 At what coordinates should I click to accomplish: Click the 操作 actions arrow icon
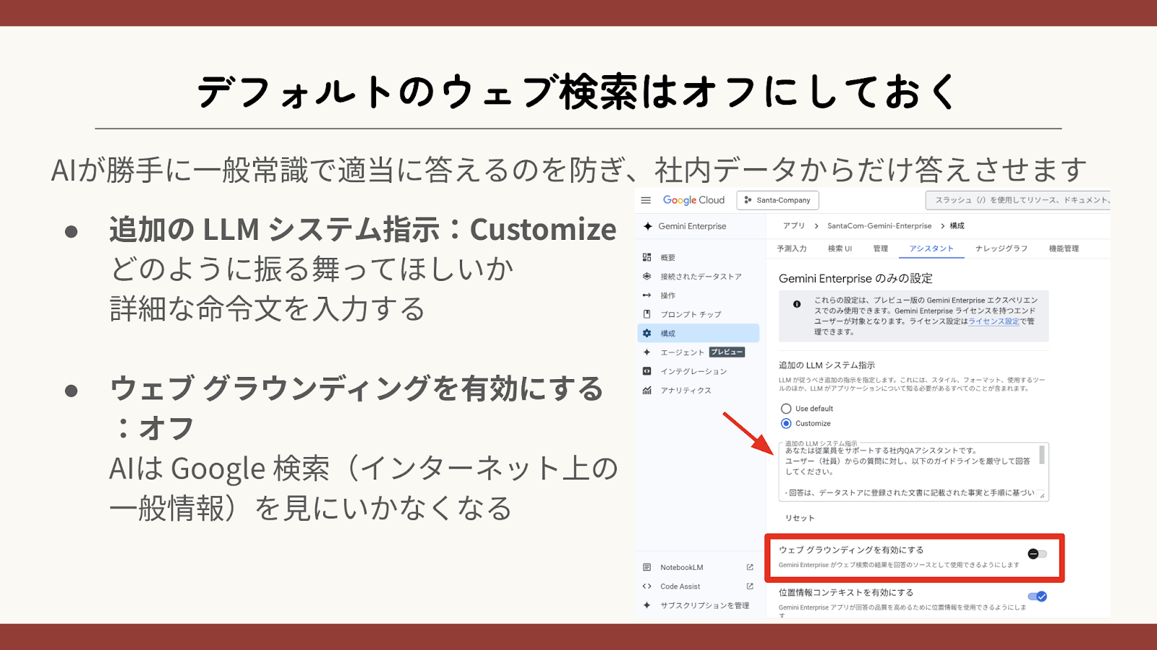tap(646, 295)
